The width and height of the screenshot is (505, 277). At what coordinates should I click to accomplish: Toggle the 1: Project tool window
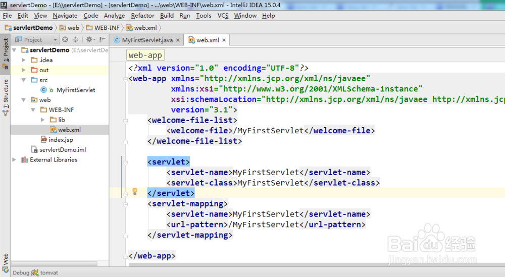(x=5, y=53)
